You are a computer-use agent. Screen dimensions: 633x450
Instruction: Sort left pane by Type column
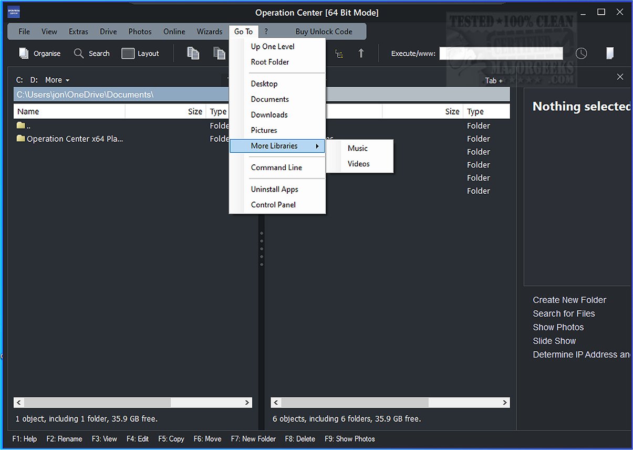[x=218, y=111]
